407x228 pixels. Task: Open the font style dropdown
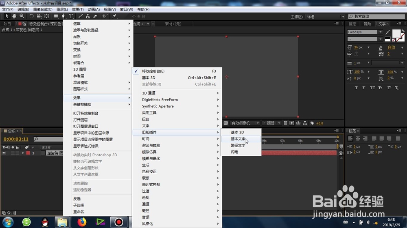coord(380,39)
